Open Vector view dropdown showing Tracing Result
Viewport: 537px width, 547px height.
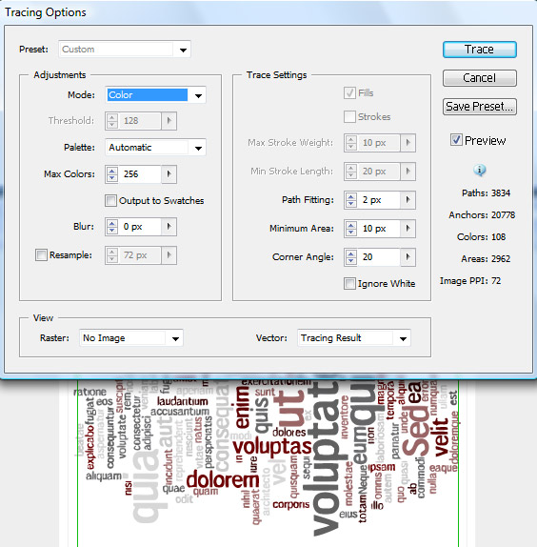coord(354,337)
